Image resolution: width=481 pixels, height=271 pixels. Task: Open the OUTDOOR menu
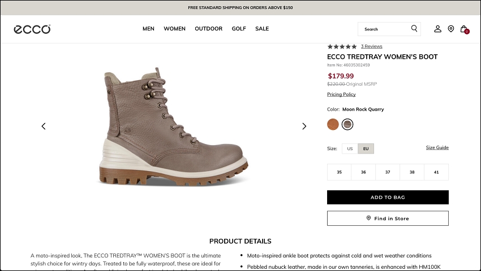(x=208, y=29)
